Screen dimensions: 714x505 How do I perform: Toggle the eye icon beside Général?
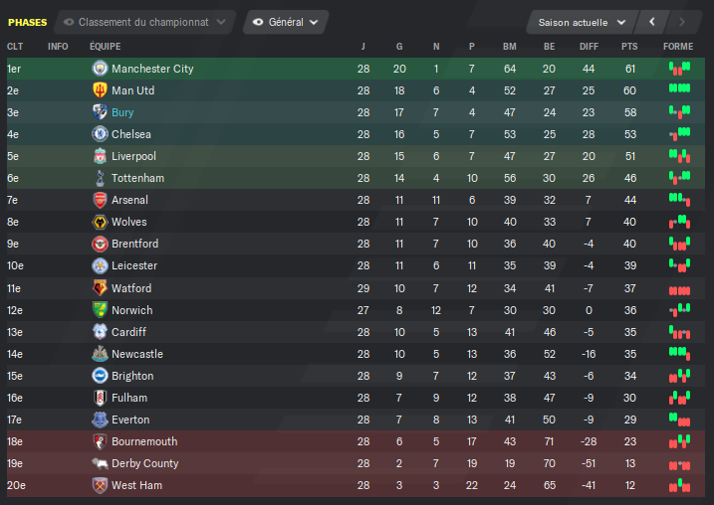(258, 22)
